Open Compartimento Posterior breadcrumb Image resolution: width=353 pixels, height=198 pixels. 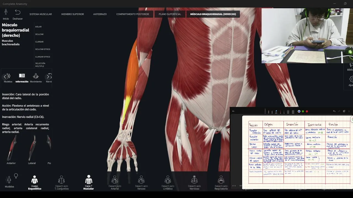132,14
